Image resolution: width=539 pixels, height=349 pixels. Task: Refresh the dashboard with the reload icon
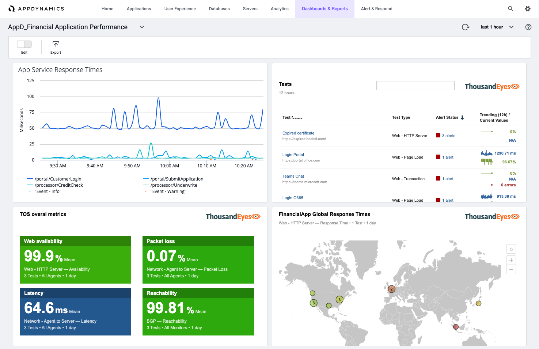point(466,27)
